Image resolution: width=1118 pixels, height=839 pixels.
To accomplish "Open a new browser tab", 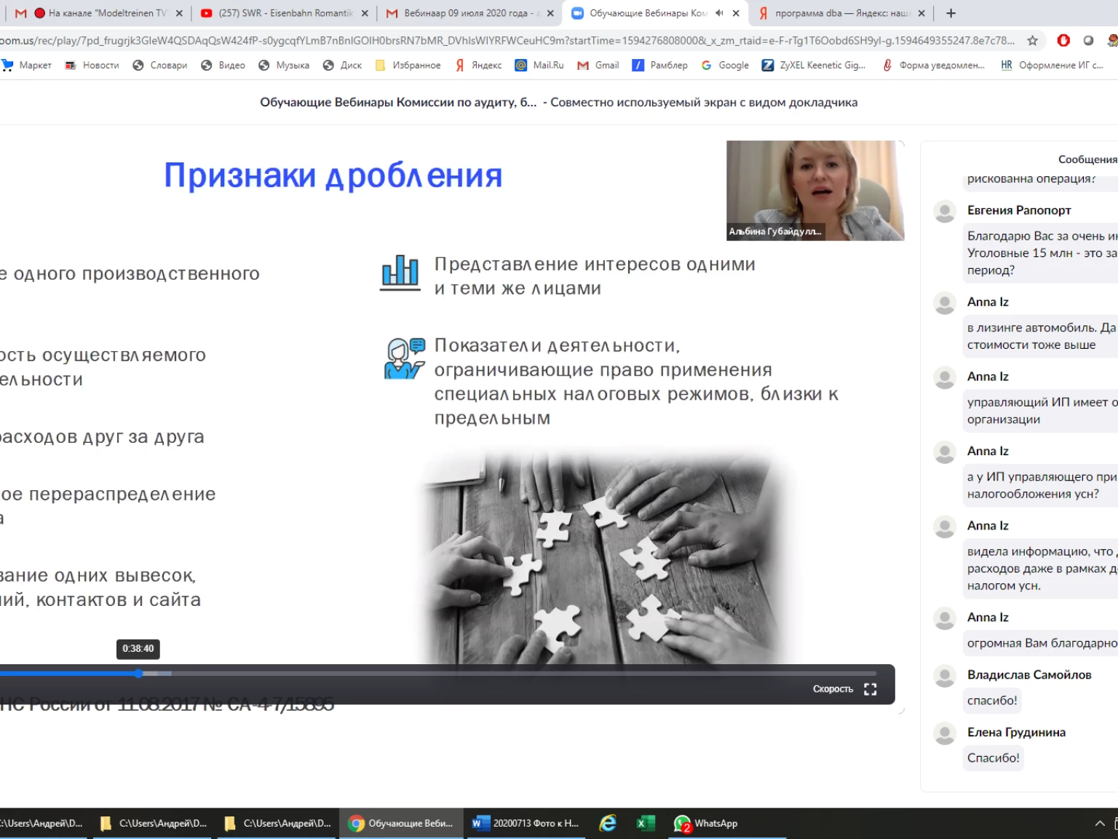I will pyautogui.click(x=951, y=13).
